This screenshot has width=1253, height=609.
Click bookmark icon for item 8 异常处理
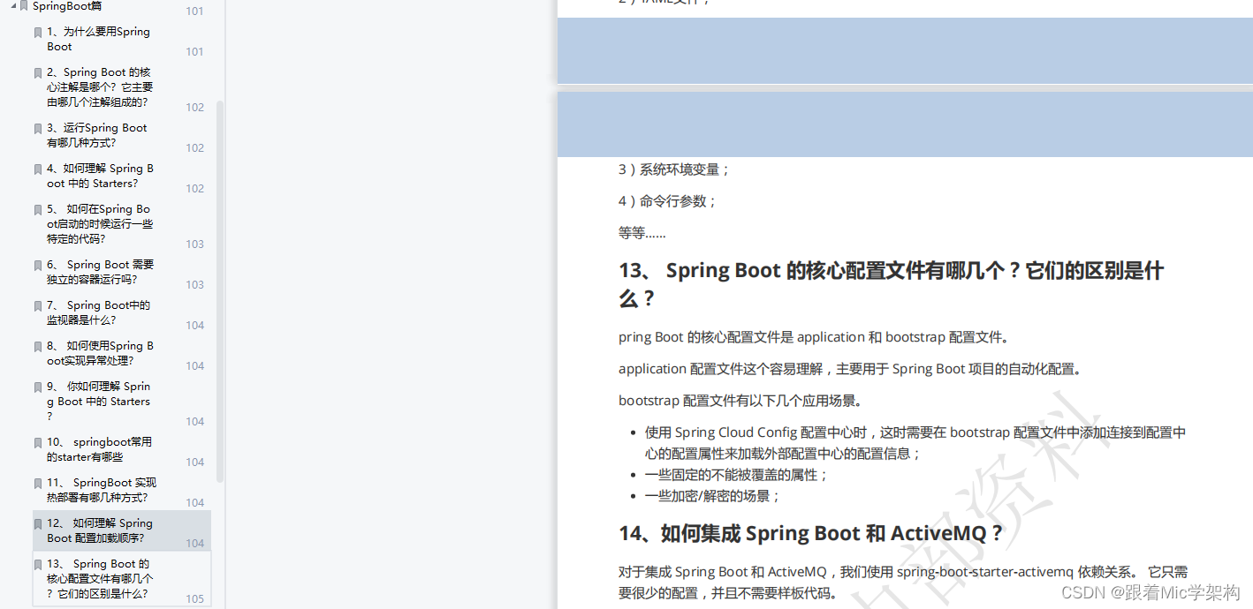38,347
